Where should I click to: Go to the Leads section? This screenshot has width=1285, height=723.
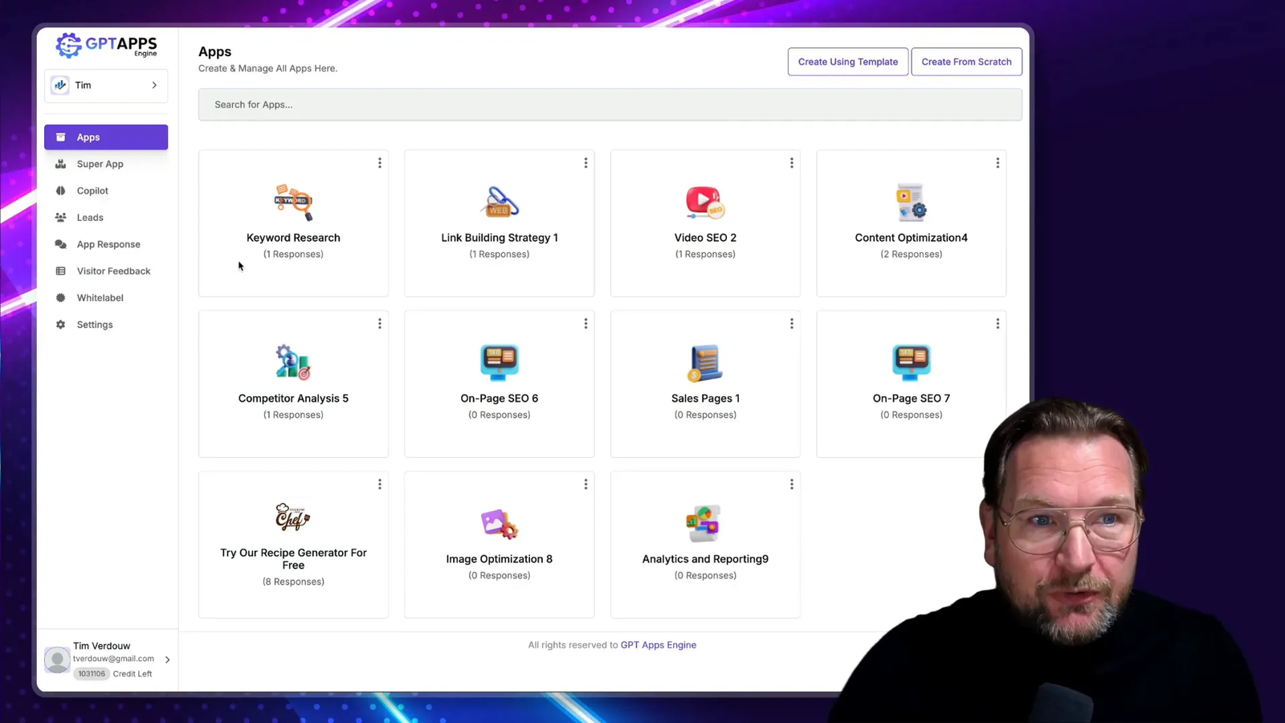[x=106, y=218]
